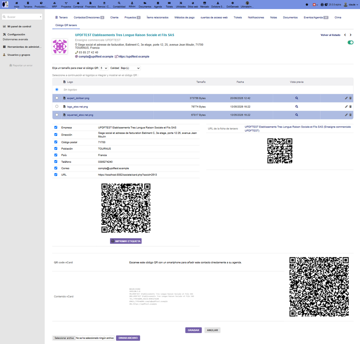The image size is (360, 344).
Task: Open Mi panel de control sidebar item
Action: [19, 26]
